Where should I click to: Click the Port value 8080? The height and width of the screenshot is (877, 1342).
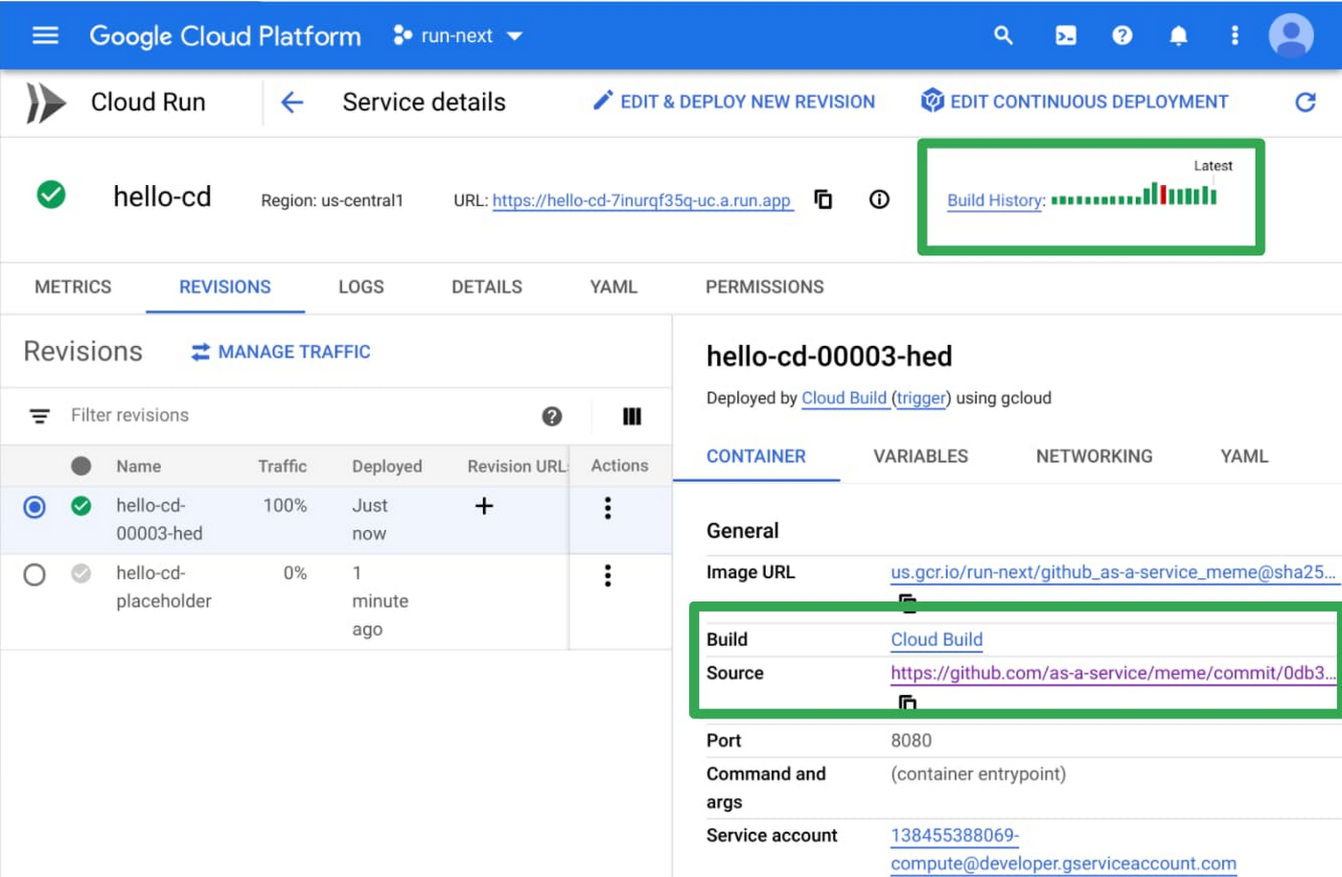[911, 740]
